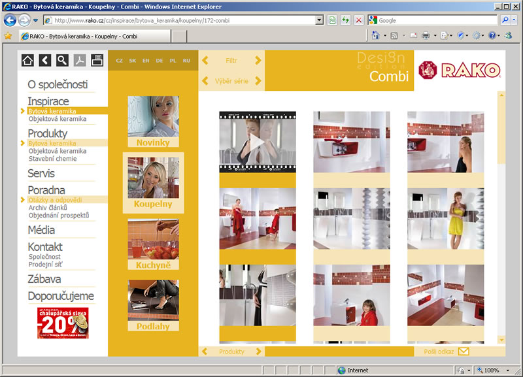523x377 pixels.
Task: Click the Pošli odkaz envelope icon
Action: (464, 352)
